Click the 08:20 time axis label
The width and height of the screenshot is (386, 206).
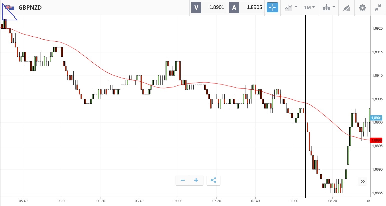tap(333, 201)
